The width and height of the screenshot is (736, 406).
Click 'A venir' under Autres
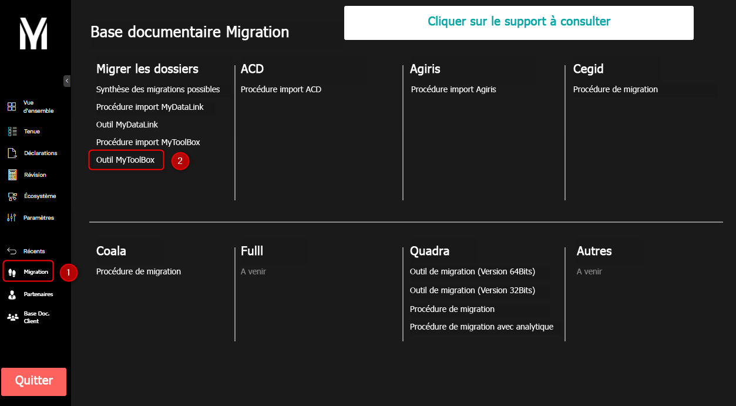[x=589, y=271]
